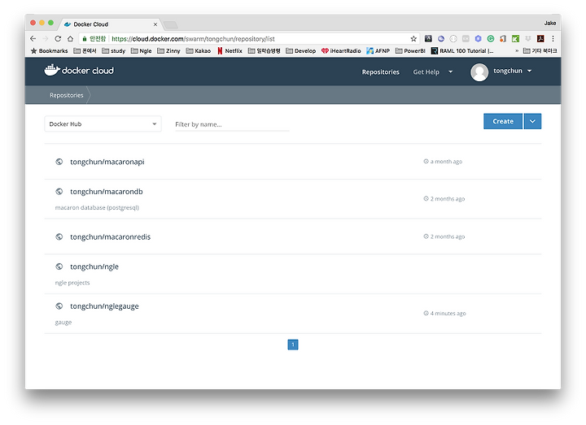This screenshot has width=586, height=425.
Task: Click the green Grammarly extension icon
Action: pyautogui.click(x=490, y=38)
